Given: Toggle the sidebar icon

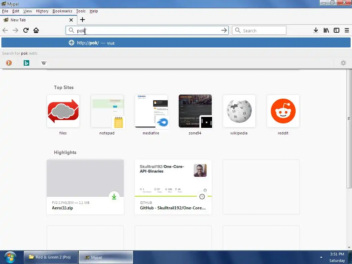Looking at the screenshot, I should [x=337, y=30].
